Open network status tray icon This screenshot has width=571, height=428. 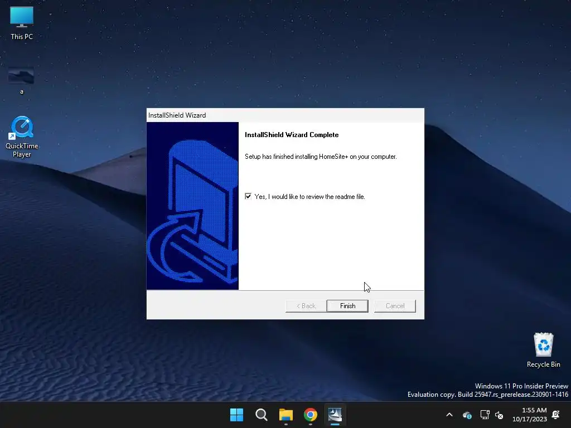coord(485,415)
